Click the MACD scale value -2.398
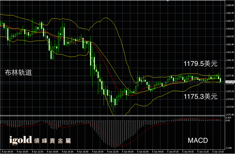This screenshot has height=154, width=235. coord(229,148)
